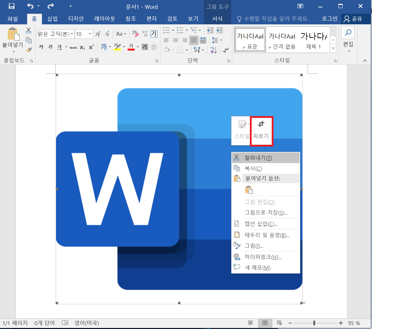Click 자르기 crop button in mini toolbar
The image size is (406, 329).
point(261,131)
